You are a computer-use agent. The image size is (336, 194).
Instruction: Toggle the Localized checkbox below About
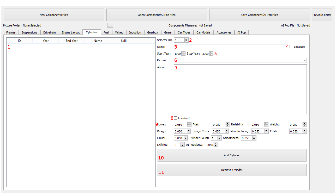(175, 118)
